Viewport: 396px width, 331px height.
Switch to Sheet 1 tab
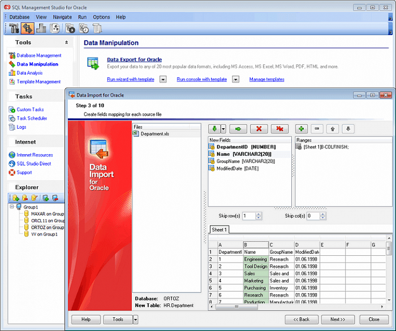[x=219, y=230]
